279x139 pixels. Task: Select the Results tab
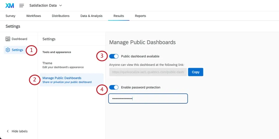tap(118, 16)
